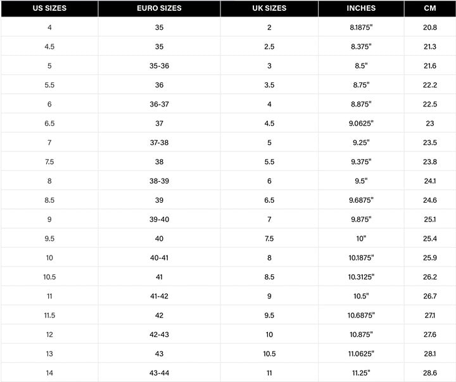
Task: Click the 25.4 cm cell
Action: coord(430,239)
